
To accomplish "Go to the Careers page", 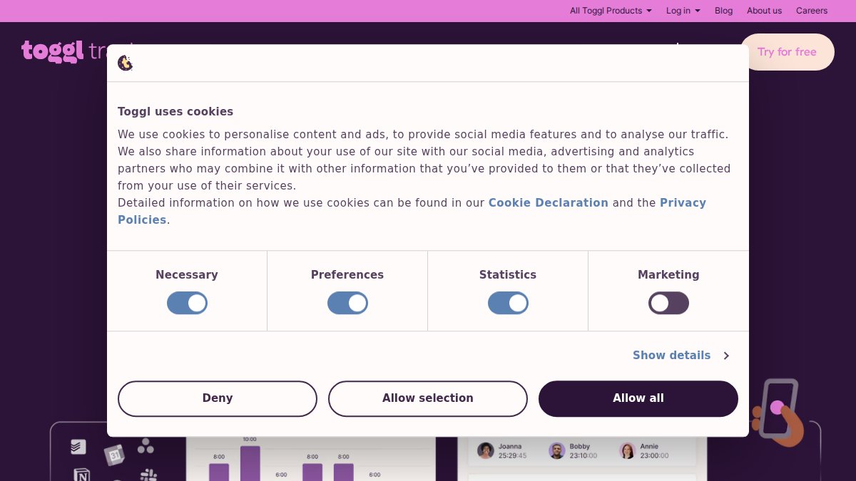I will pos(812,11).
